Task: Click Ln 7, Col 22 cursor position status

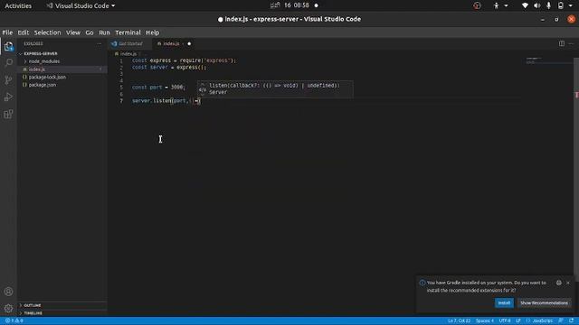Action: click(459, 320)
